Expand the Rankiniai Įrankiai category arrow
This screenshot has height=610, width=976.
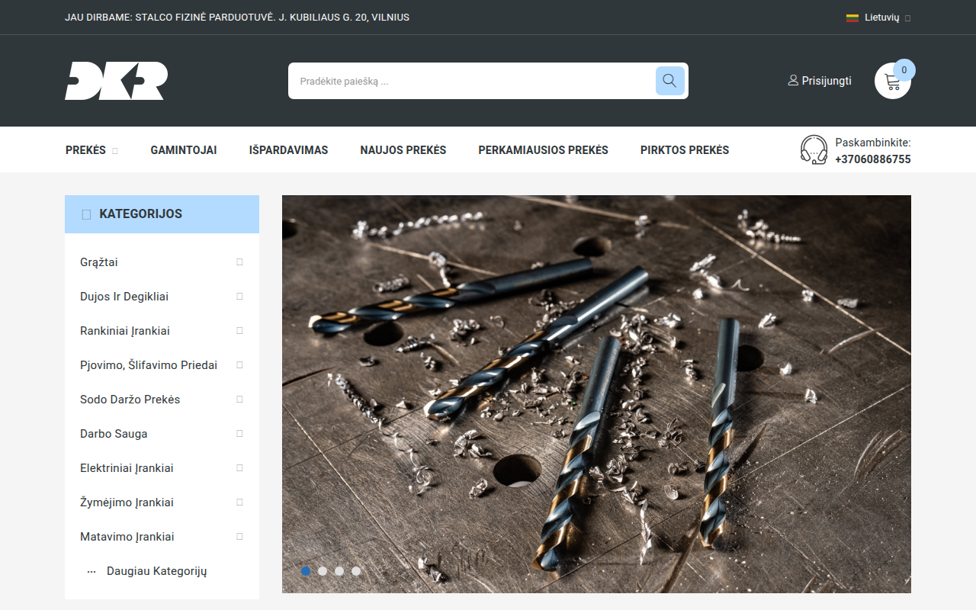[x=239, y=330]
